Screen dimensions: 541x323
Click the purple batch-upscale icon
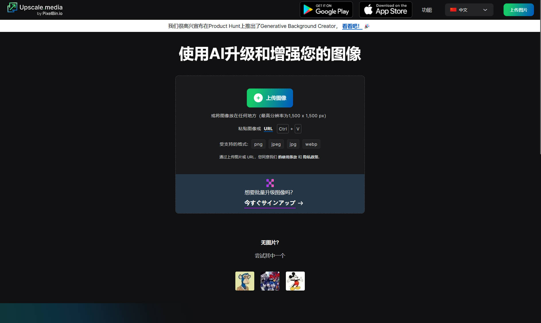click(x=270, y=183)
